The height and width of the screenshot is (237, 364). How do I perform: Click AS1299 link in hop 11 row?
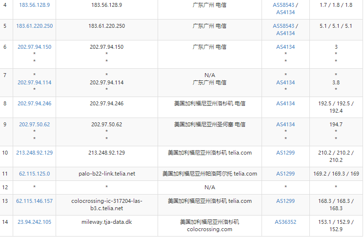tap(285, 174)
